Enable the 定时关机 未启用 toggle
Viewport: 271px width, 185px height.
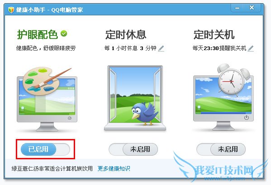tap(221, 149)
